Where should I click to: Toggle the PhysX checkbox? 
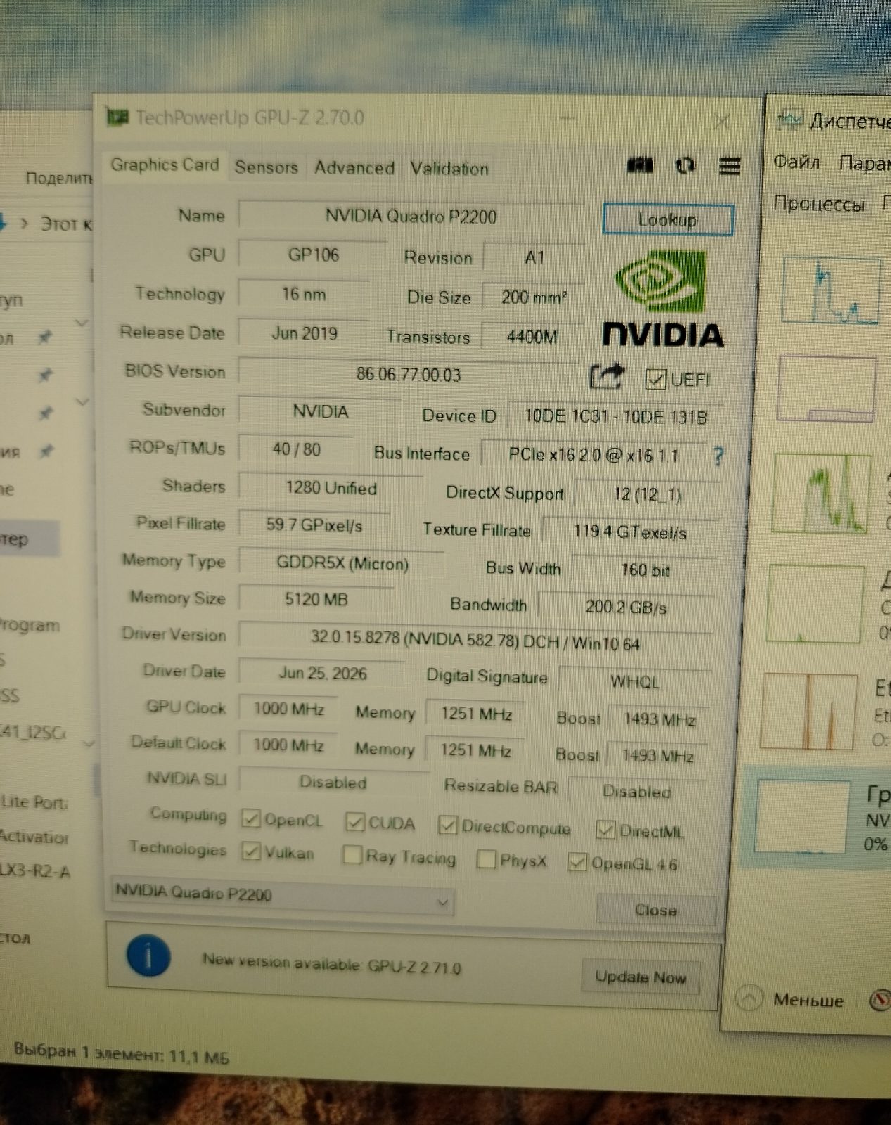pos(486,859)
